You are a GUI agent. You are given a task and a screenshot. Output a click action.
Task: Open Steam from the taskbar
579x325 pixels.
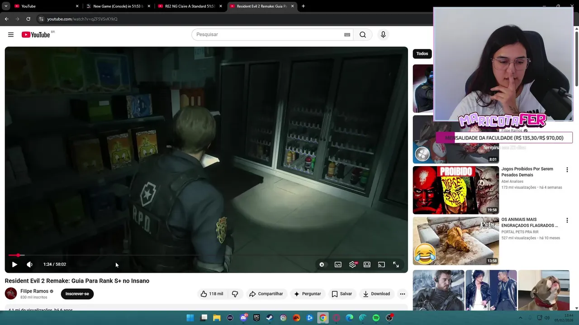pos(270,318)
